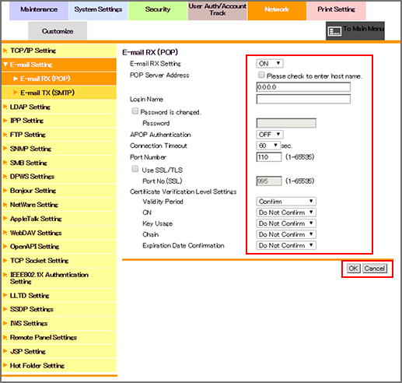This screenshot has width=402, height=383.
Task: Click the To Main Menu icon
Action: coord(334,32)
